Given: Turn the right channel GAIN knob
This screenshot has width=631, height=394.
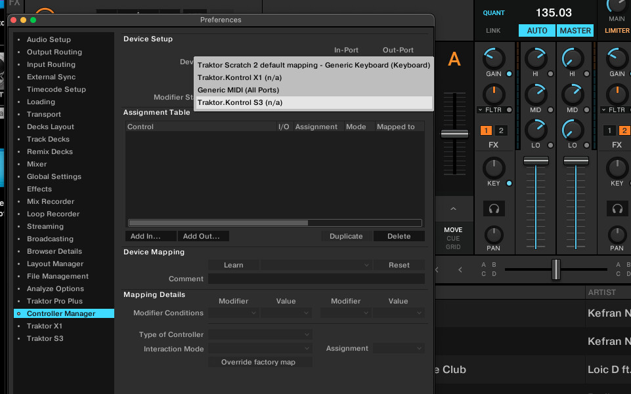Looking at the screenshot, I should tap(617, 58).
